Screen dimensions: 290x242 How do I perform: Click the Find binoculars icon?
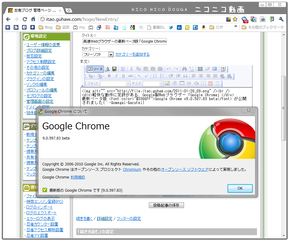click(184, 69)
